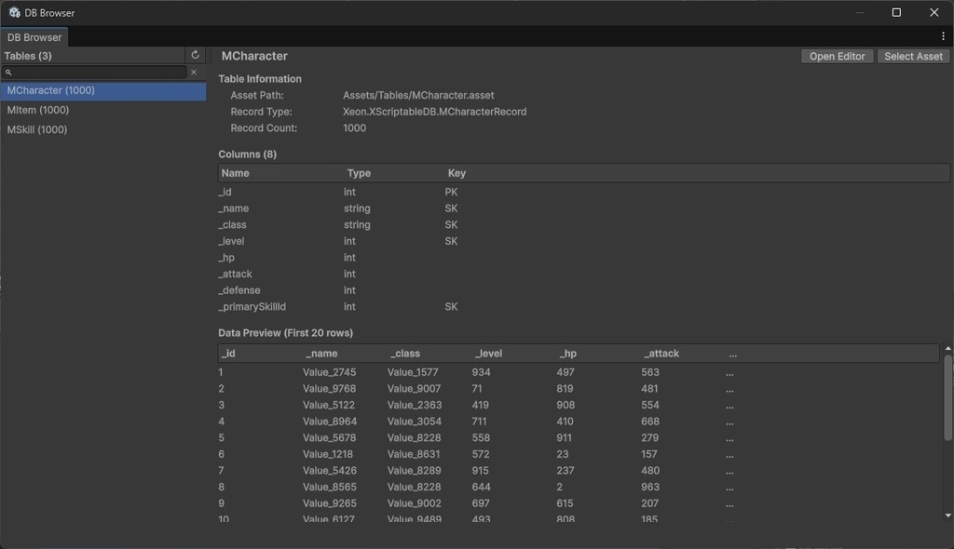Viewport: 954px width, 549px height.
Task: Click the Select Asset button
Action: tap(913, 56)
